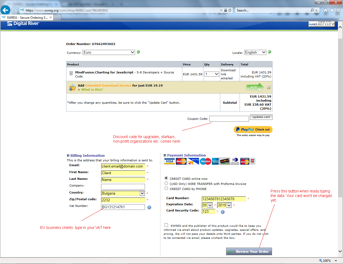Click the browser back arrow button
Screen dimensions: 343x264
point(5,10)
